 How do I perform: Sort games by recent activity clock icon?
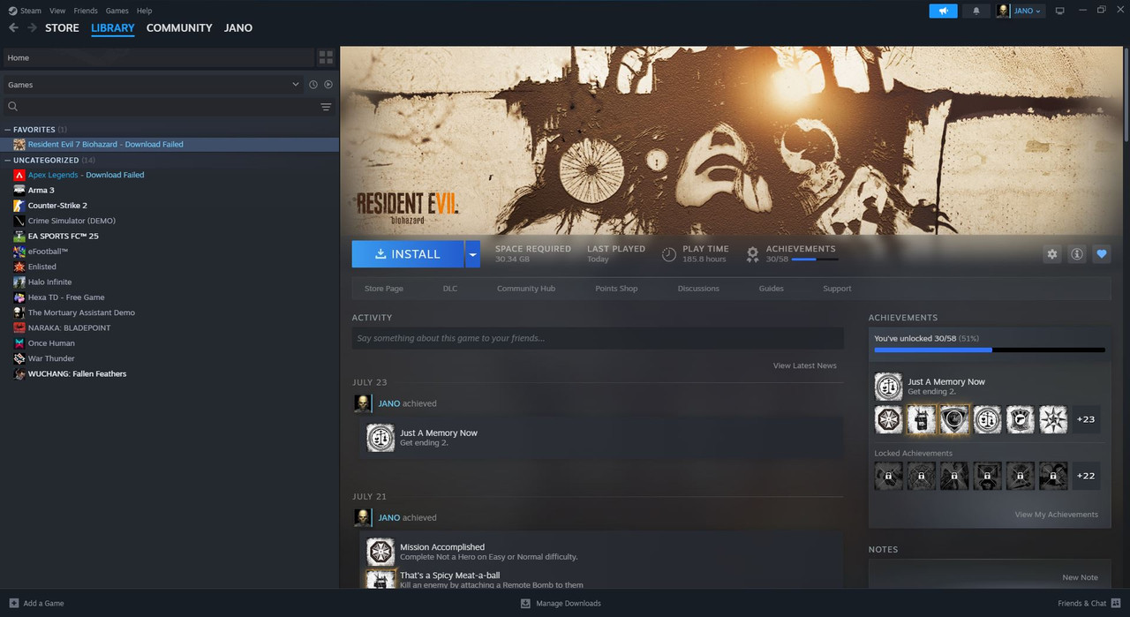pos(313,85)
